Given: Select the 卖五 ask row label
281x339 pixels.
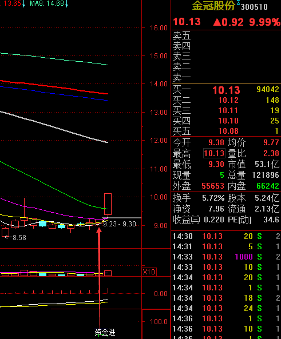Looking at the screenshot, I should coord(181,35).
